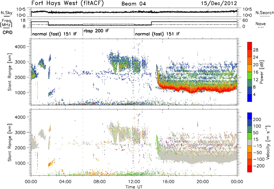Select the light green Power segment between 12 and 16
This screenshot has height=189, width=274.
tap(250, 75)
